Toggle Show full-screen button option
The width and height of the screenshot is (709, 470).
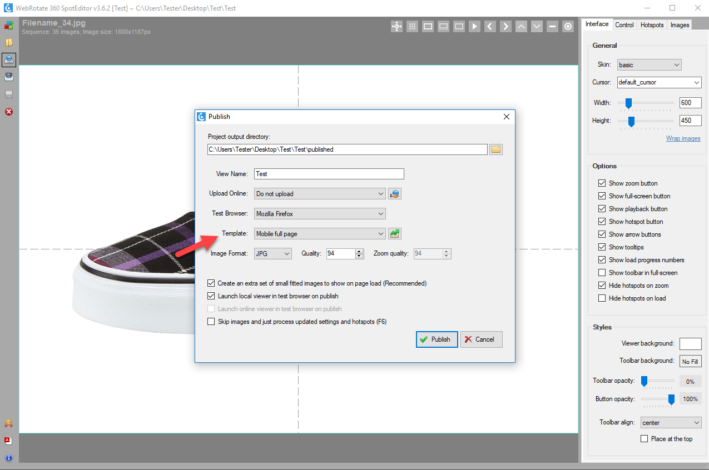(x=602, y=196)
